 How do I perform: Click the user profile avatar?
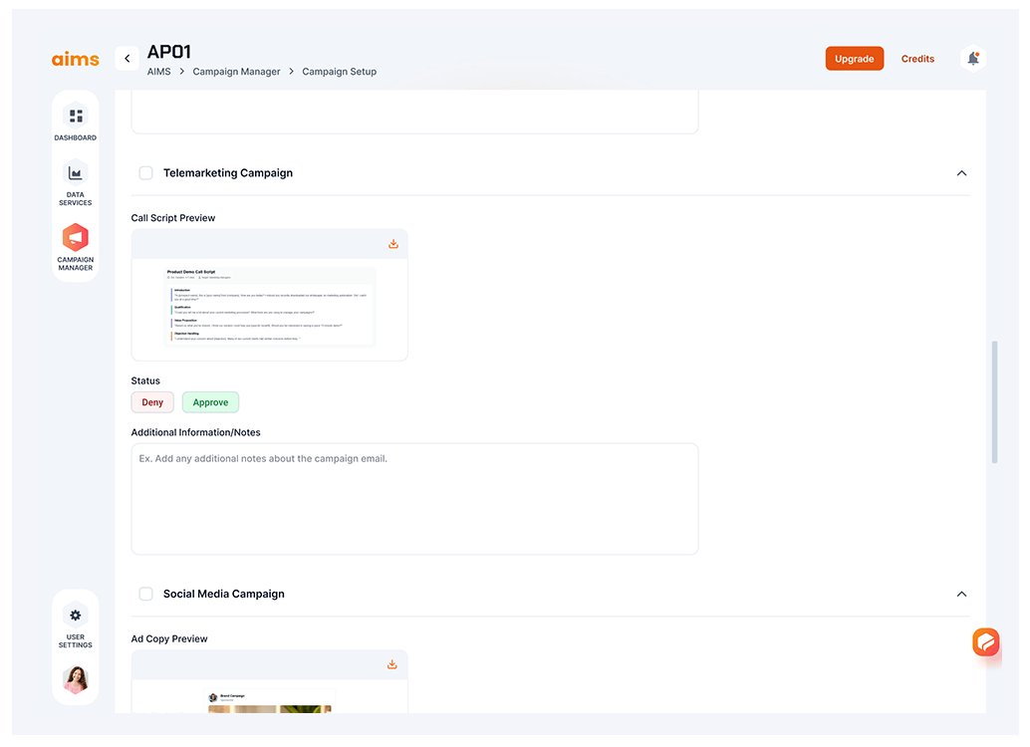pyautogui.click(x=76, y=680)
